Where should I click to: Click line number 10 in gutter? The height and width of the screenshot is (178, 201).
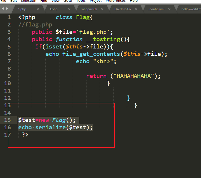tap(7, 83)
